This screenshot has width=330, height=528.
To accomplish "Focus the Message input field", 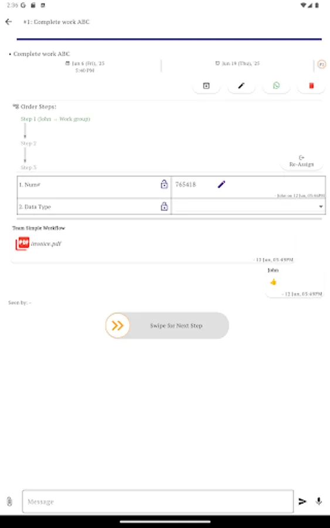I will tap(158, 502).
